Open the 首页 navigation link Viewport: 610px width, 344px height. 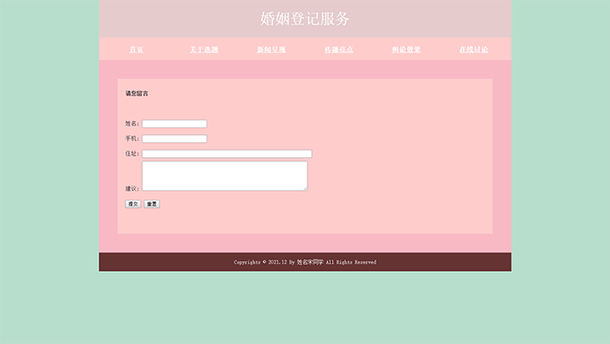click(x=136, y=50)
